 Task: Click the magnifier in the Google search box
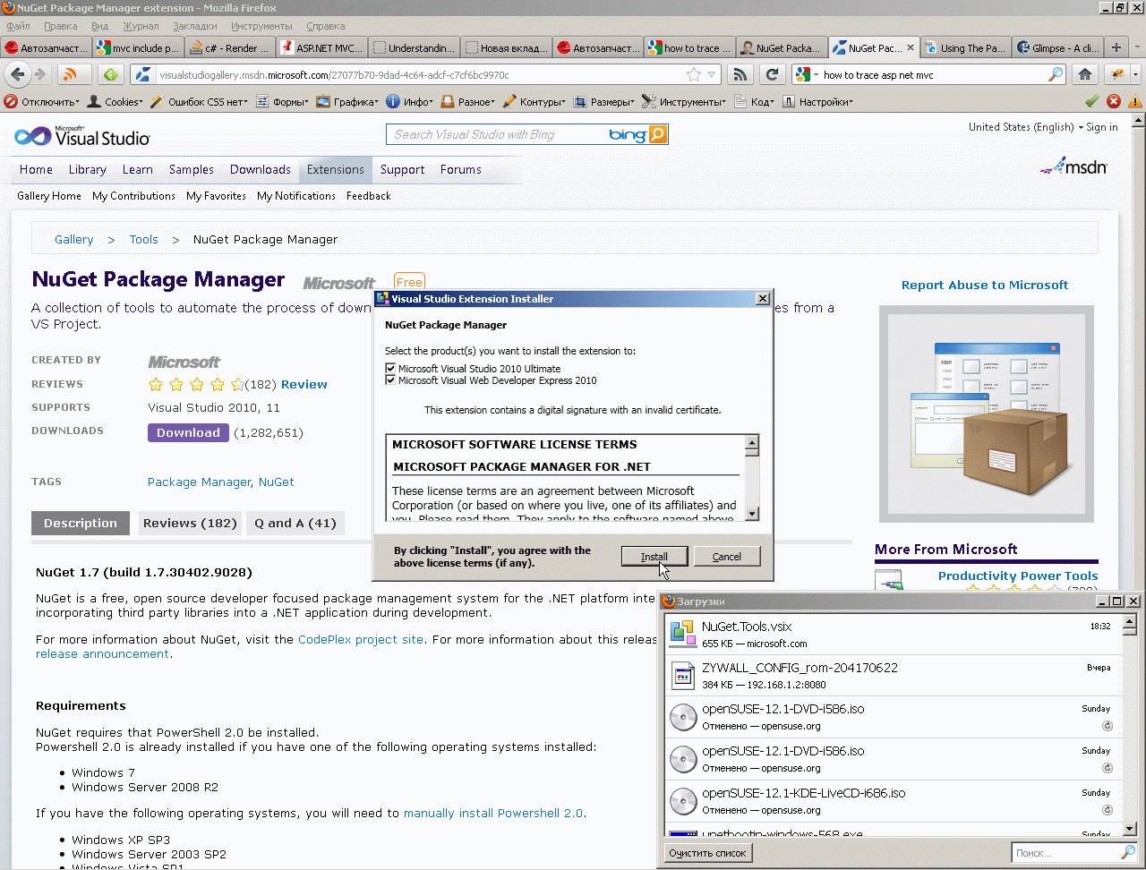click(1056, 75)
